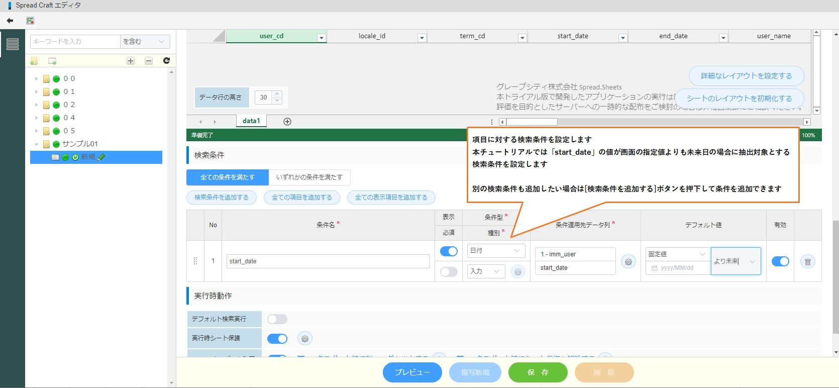Open the gear settings for the data column
Image resolution: width=839 pixels, height=388 pixels.
[x=628, y=261]
